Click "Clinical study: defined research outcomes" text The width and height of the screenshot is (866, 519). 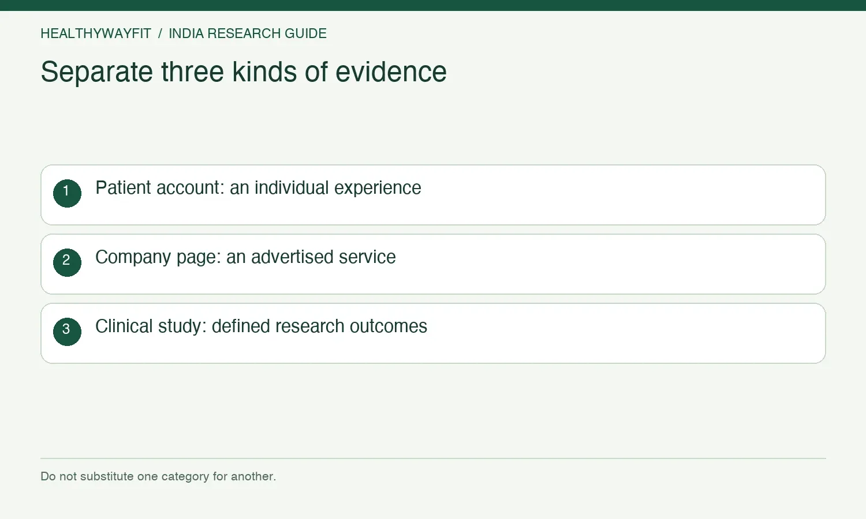click(261, 326)
